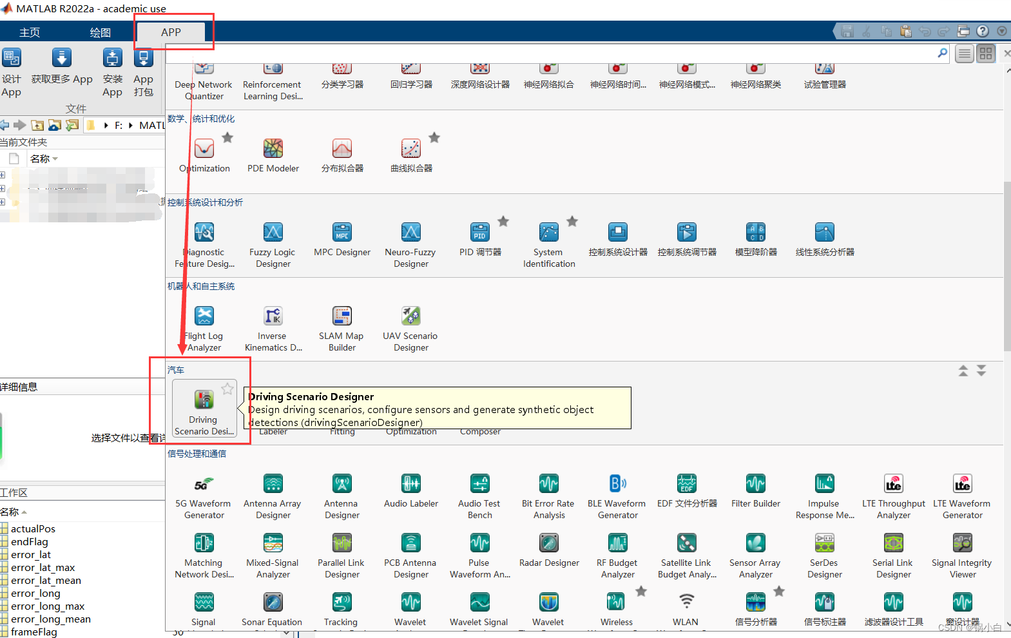
Task: Mark Driving Scenario Designer as favorite
Action: coord(227,389)
